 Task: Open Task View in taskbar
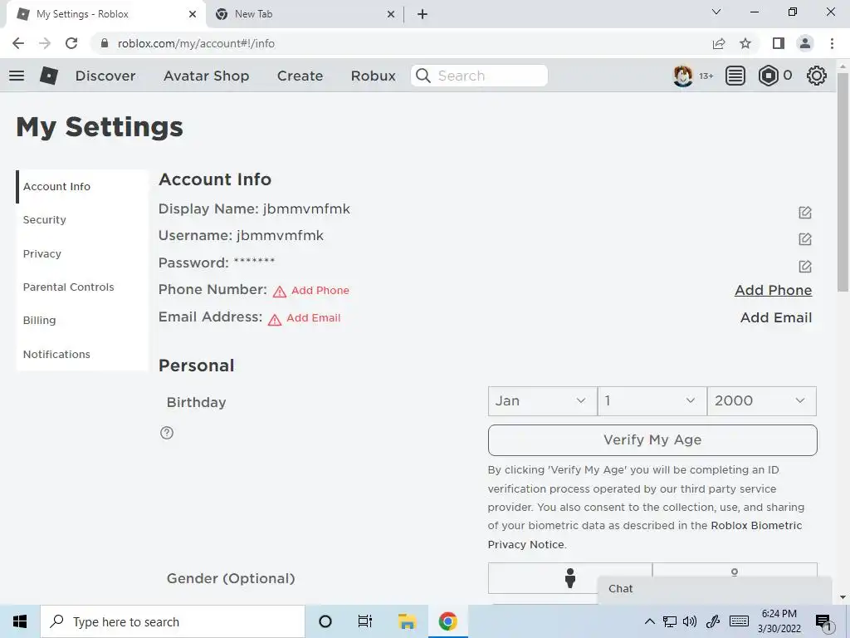coord(365,621)
